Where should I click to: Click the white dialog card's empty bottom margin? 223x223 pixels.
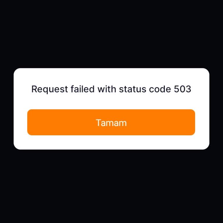click(x=111, y=142)
